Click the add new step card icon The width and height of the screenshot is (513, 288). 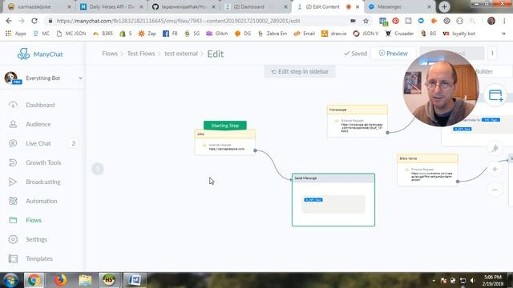click(495, 96)
